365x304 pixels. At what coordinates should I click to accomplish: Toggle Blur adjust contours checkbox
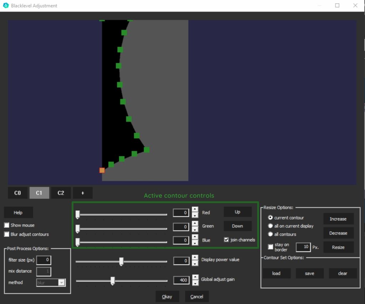[x=7, y=234]
